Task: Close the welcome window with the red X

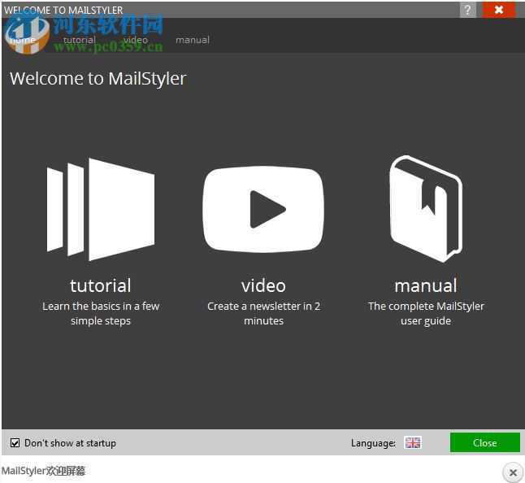Action: pos(498,10)
